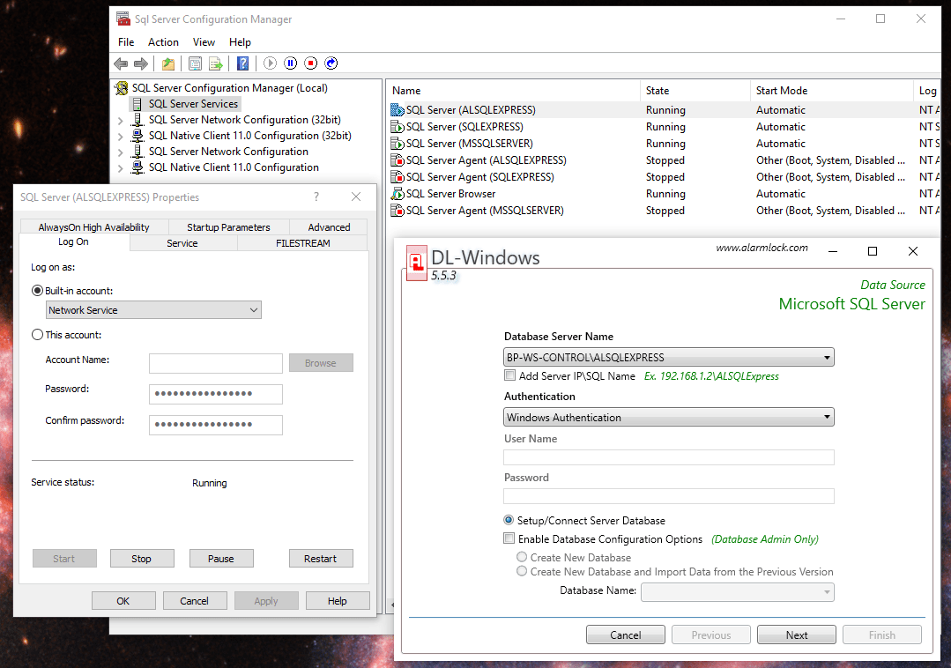Open the View menu
This screenshot has width=951, height=668.
click(x=204, y=41)
